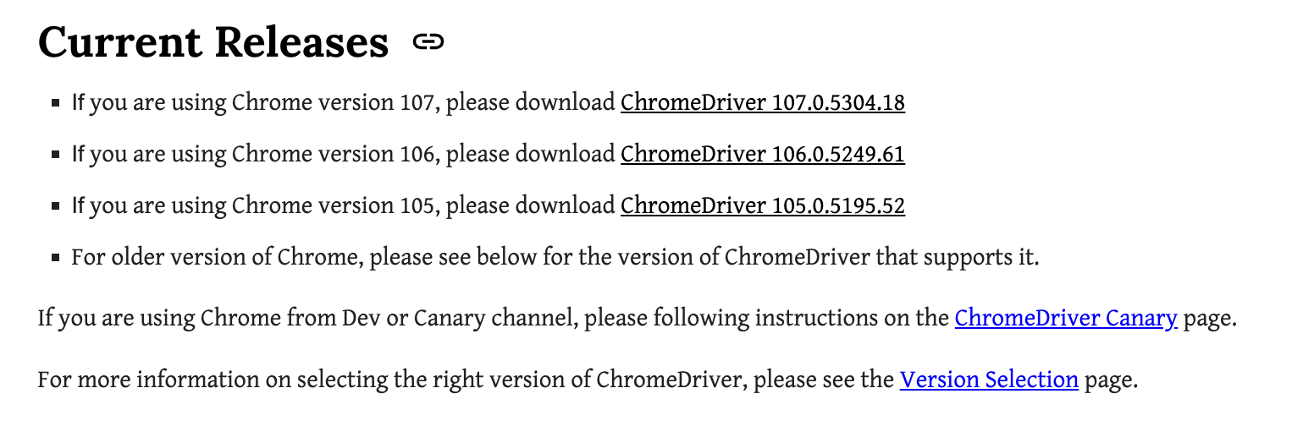Screen dimensions: 1314x421
Task: Open the ChromeDriver 105.0.5195.52 download link
Action: coord(763,205)
